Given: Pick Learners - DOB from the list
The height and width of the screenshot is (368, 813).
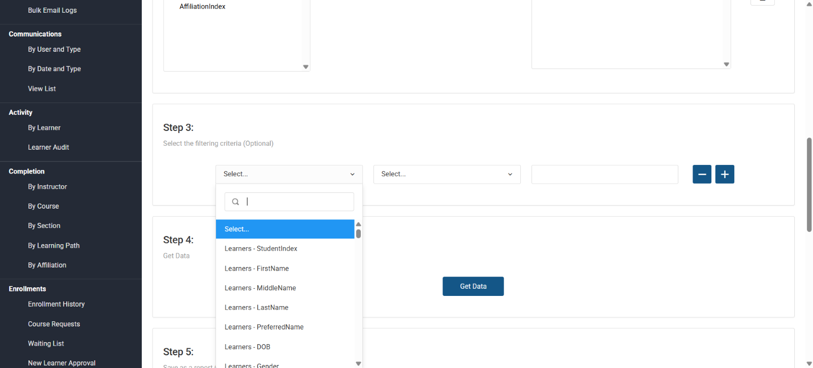Looking at the screenshot, I should click(x=247, y=347).
